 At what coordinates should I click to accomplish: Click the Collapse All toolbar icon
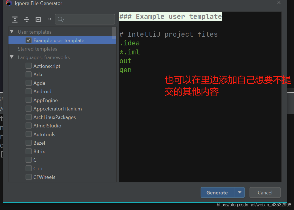point(27,19)
